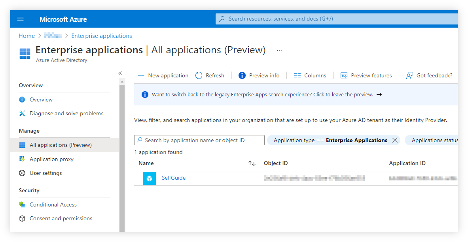The image size is (468, 242).
Task: Click the blurred SelfGuide Application ID cell
Action: coord(423,178)
